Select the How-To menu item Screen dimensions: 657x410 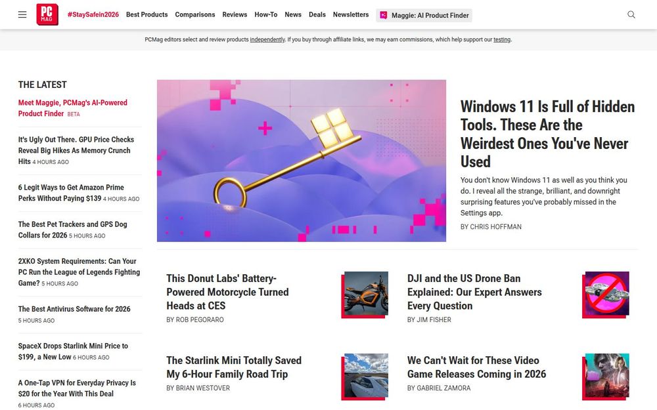tap(265, 14)
